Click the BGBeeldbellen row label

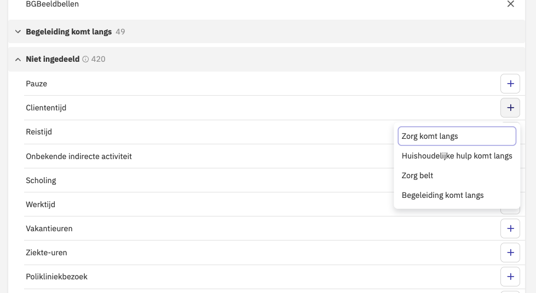click(x=53, y=4)
